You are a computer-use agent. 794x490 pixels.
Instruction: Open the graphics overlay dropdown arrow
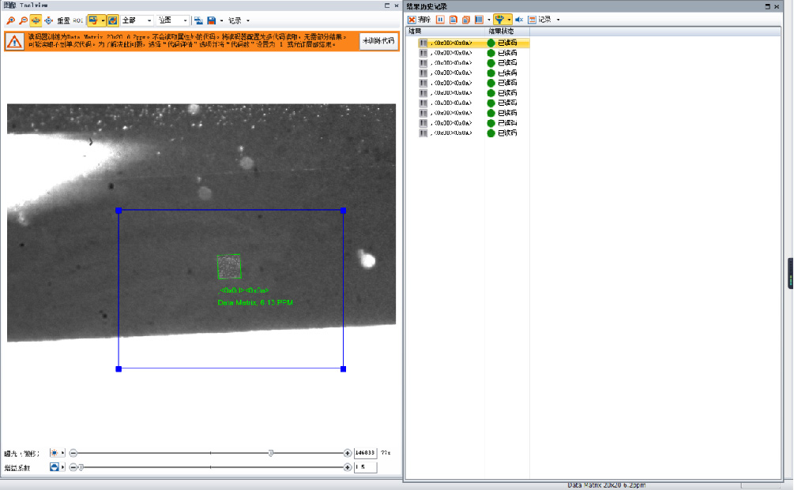click(103, 21)
